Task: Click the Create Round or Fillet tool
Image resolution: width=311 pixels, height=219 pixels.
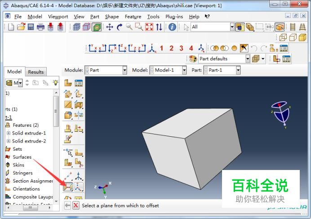Action: pyautogui.click(x=68, y=115)
